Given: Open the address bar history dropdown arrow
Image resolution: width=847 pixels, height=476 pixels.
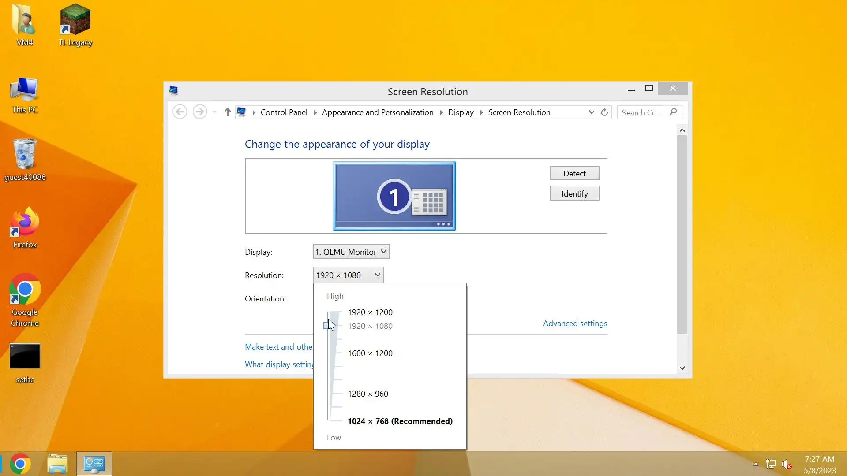Looking at the screenshot, I should pos(591,112).
